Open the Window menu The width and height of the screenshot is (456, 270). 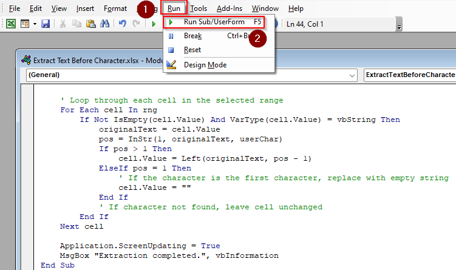click(265, 8)
